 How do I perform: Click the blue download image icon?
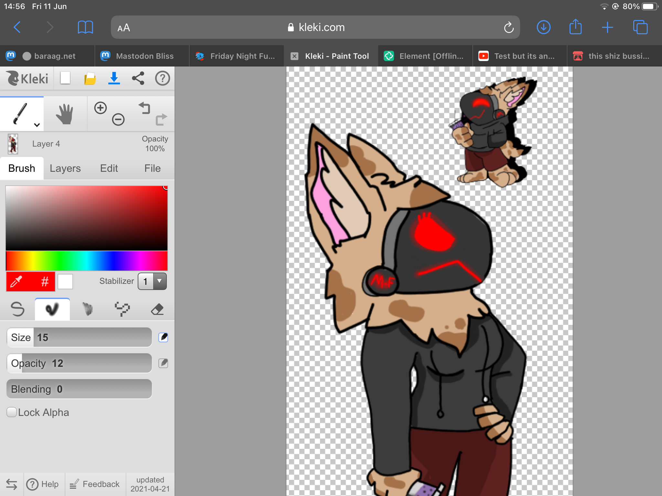click(x=114, y=78)
